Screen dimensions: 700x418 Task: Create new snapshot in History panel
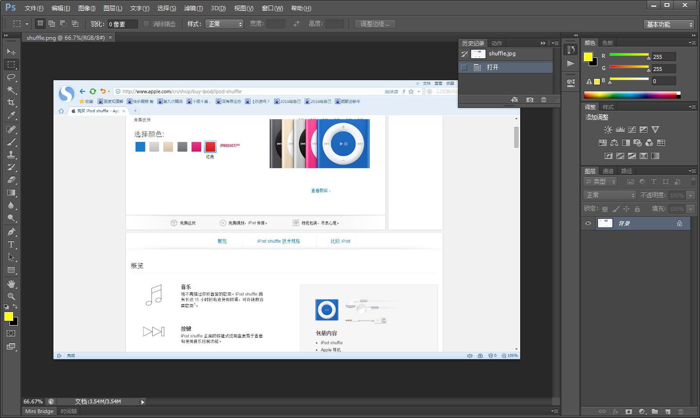pos(530,100)
